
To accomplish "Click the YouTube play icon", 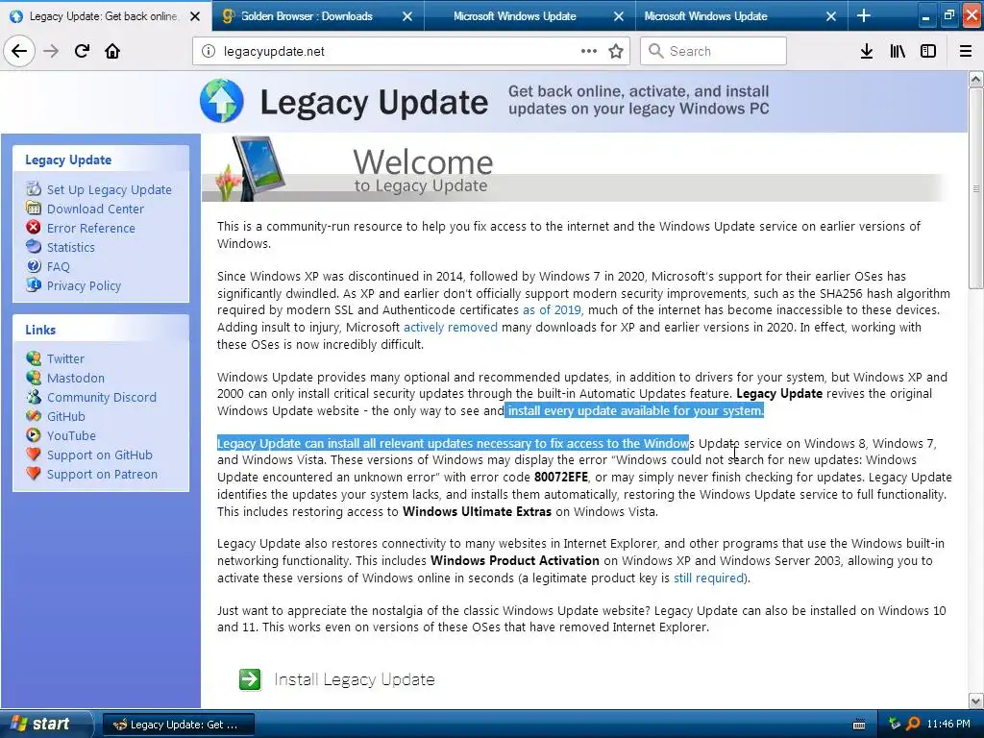I will 34,434.
